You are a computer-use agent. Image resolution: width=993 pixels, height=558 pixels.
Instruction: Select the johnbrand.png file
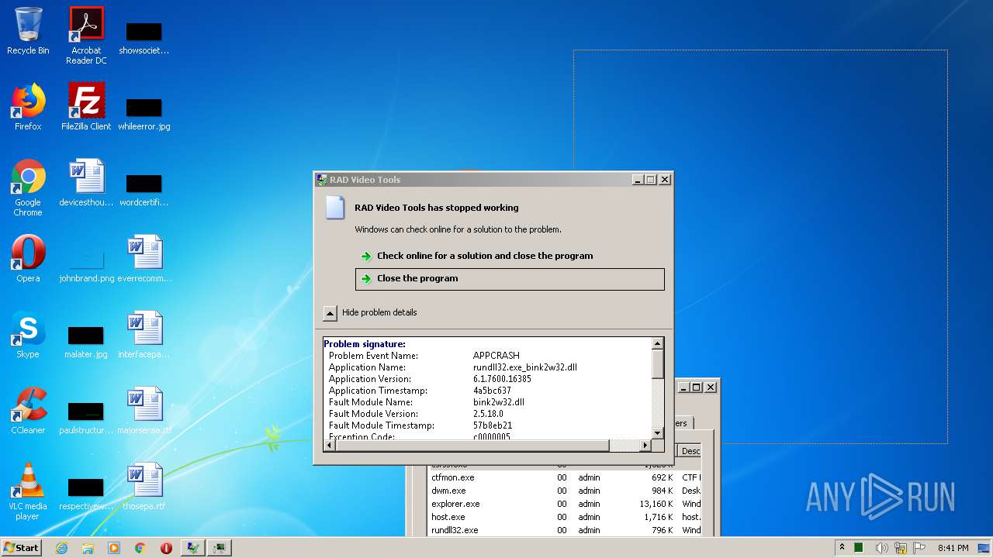[86, 263]
